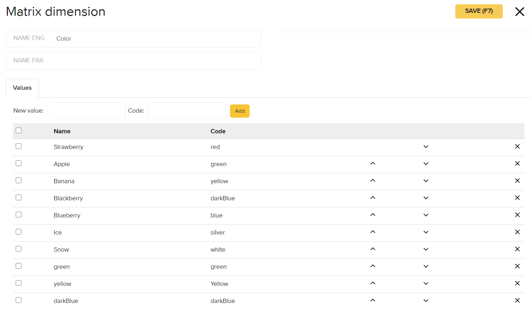Check the Blackberry row checkbox

click(x=19, y=197)
